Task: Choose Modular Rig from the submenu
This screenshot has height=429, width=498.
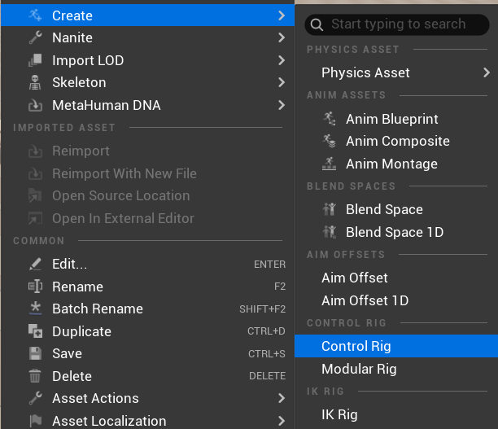Action: [x=396, y=369]
